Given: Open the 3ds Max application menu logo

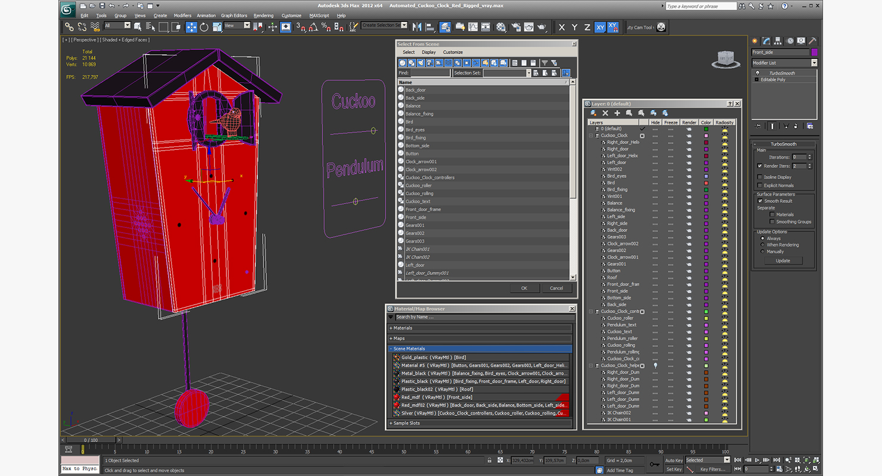Looking at the screenshot, I should (68, 8).
